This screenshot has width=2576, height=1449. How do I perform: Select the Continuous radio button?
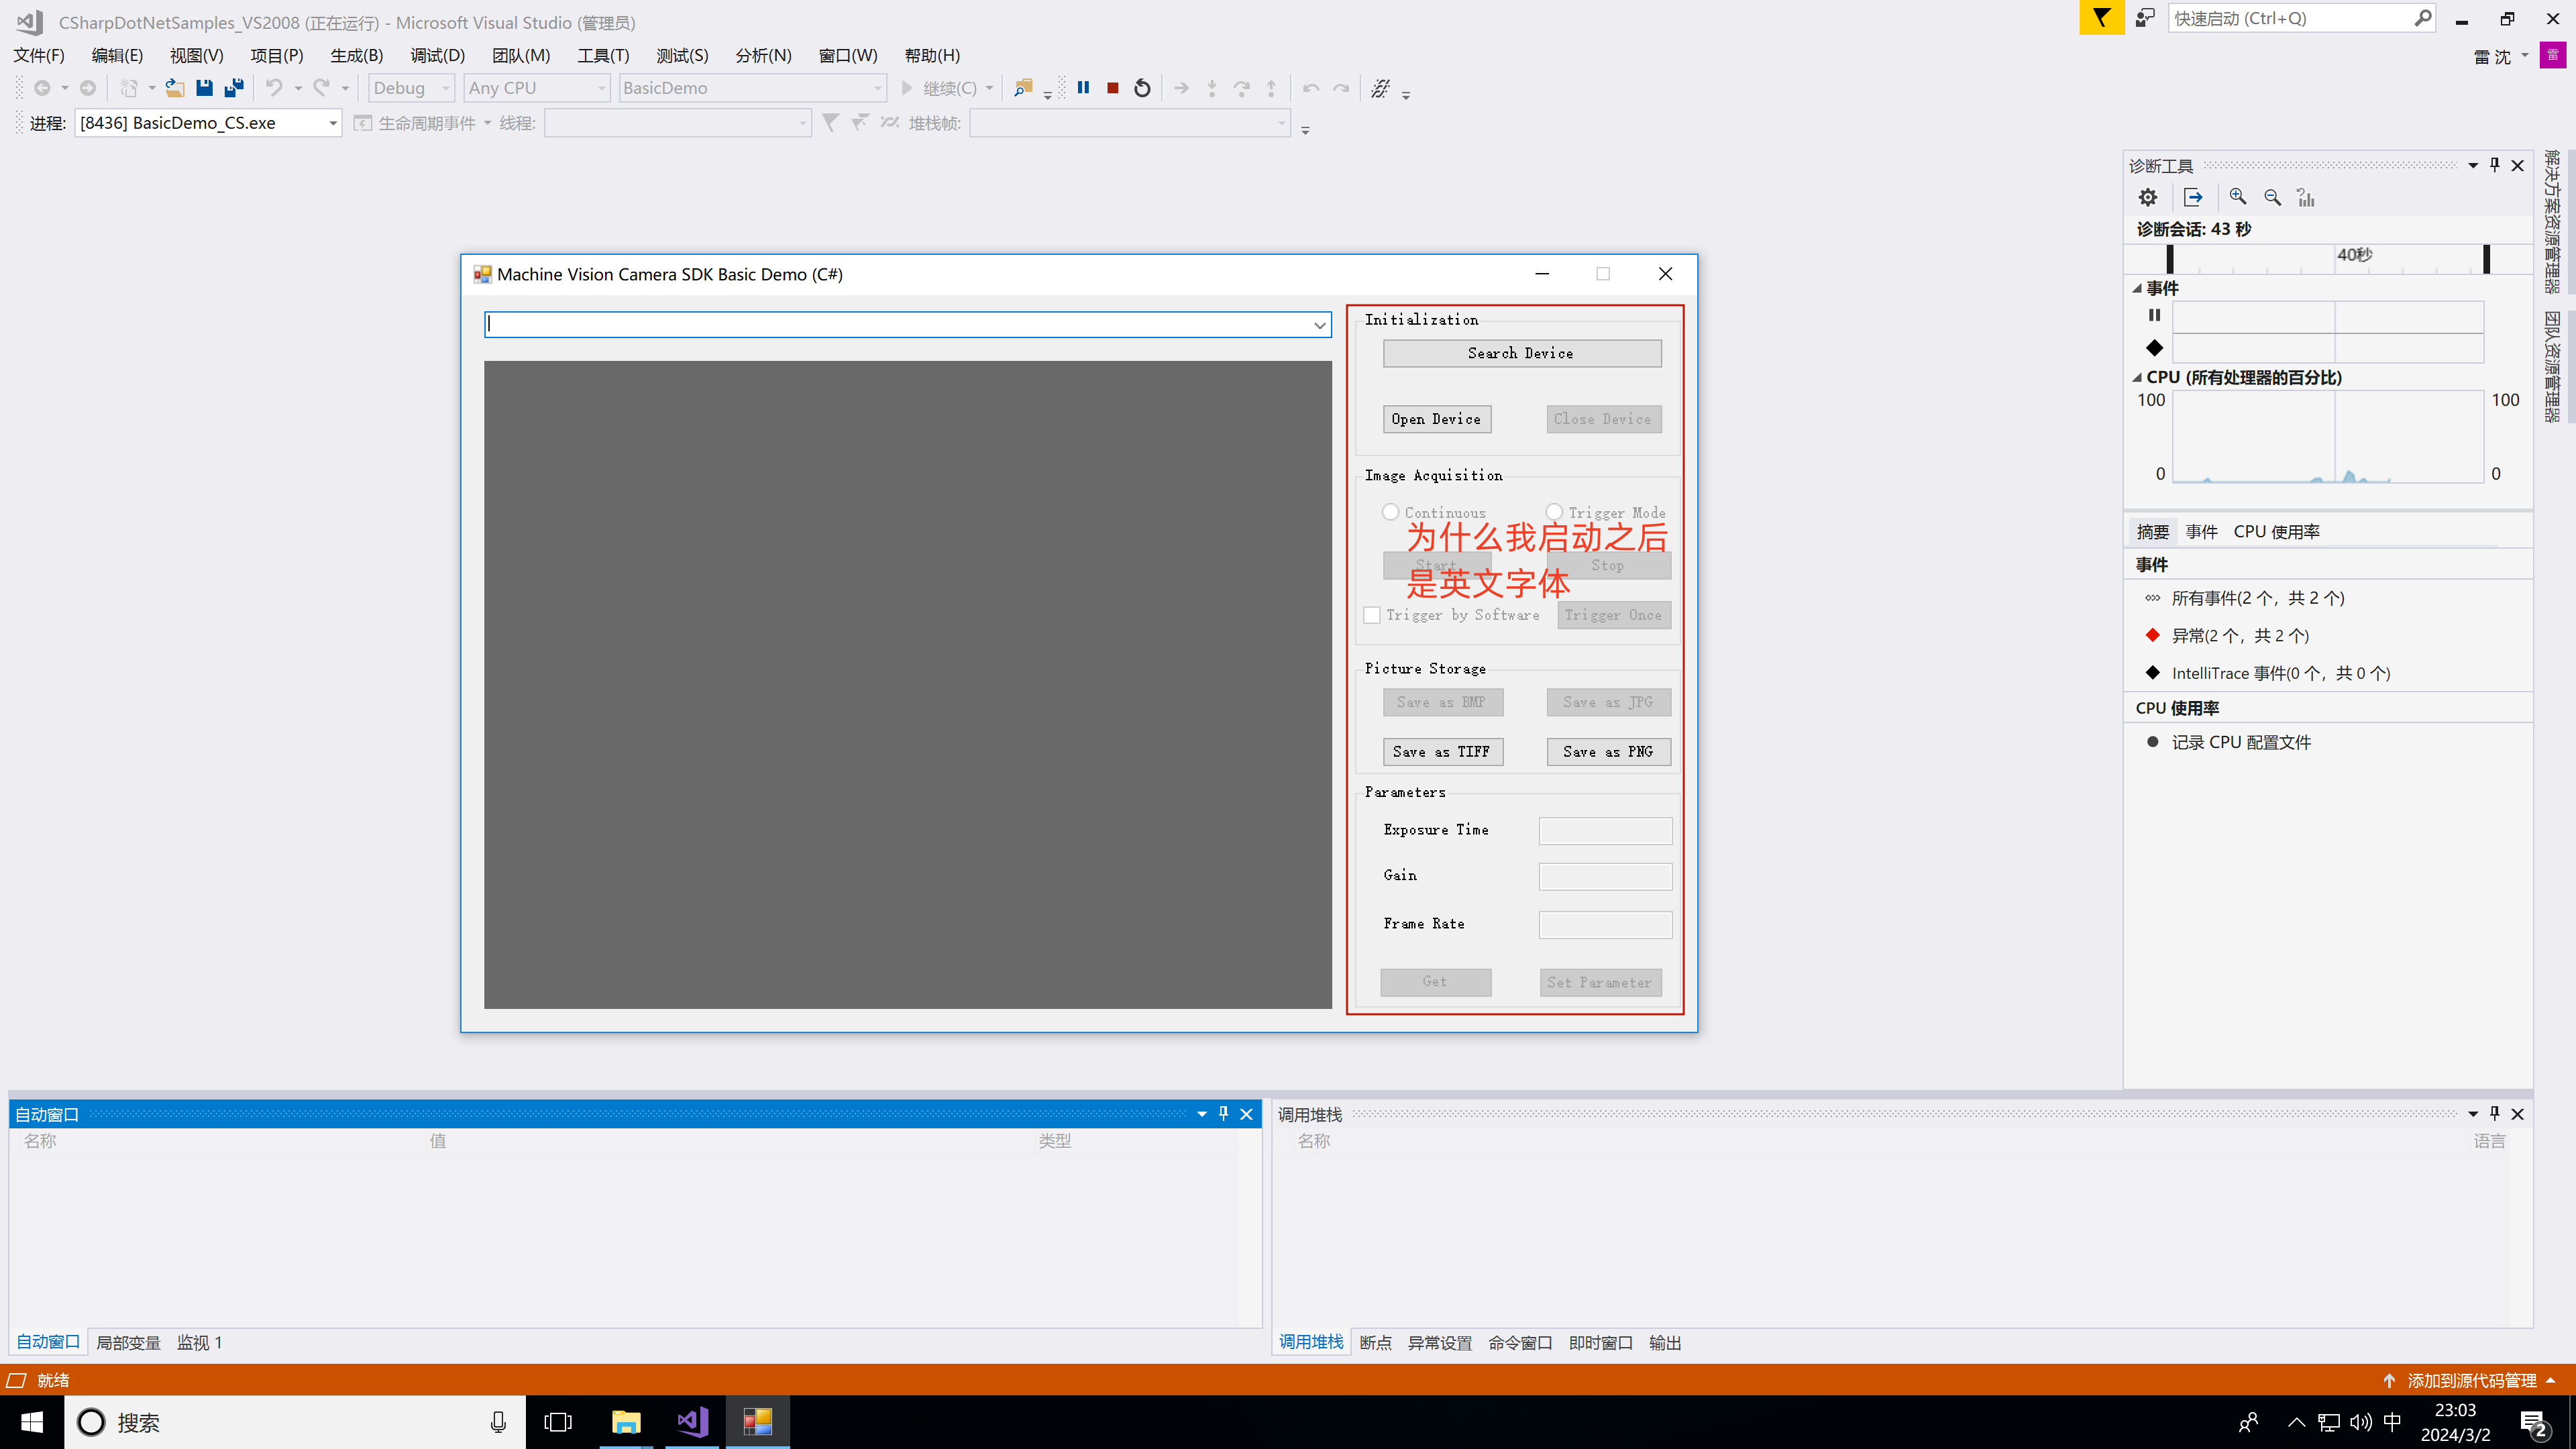coord(1390,512)
